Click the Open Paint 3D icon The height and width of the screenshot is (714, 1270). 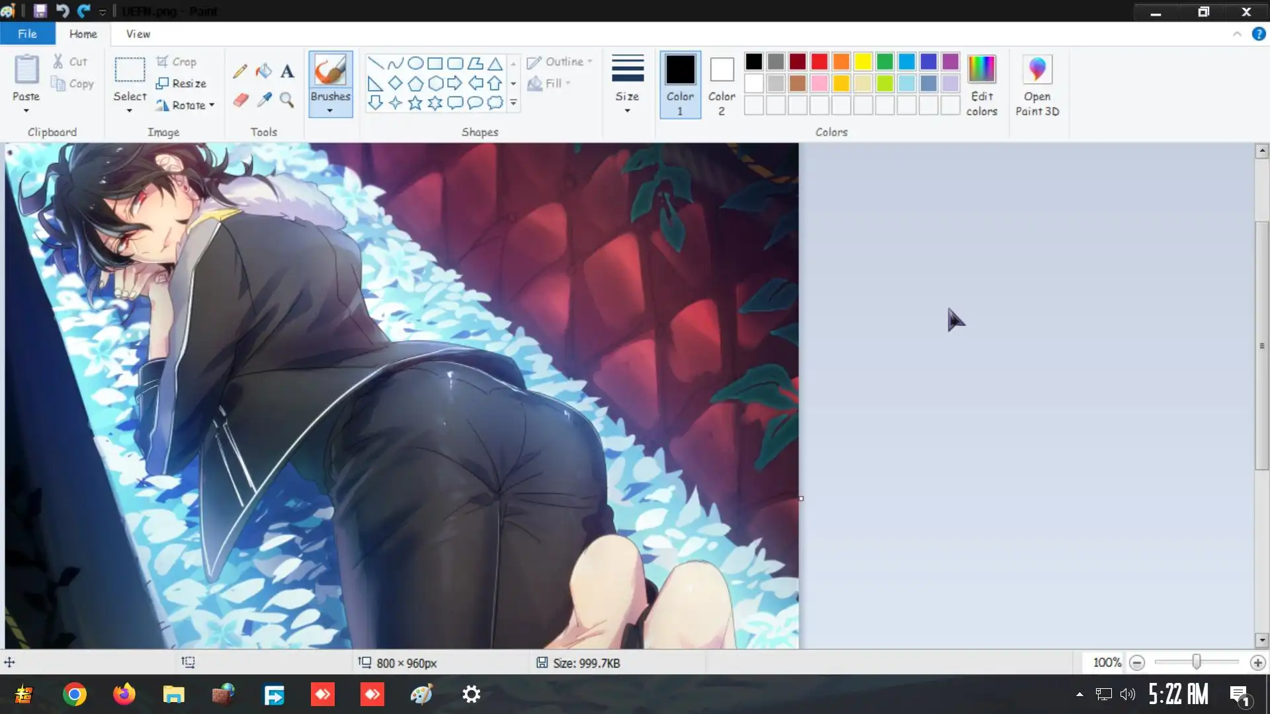pos(1037,69)
